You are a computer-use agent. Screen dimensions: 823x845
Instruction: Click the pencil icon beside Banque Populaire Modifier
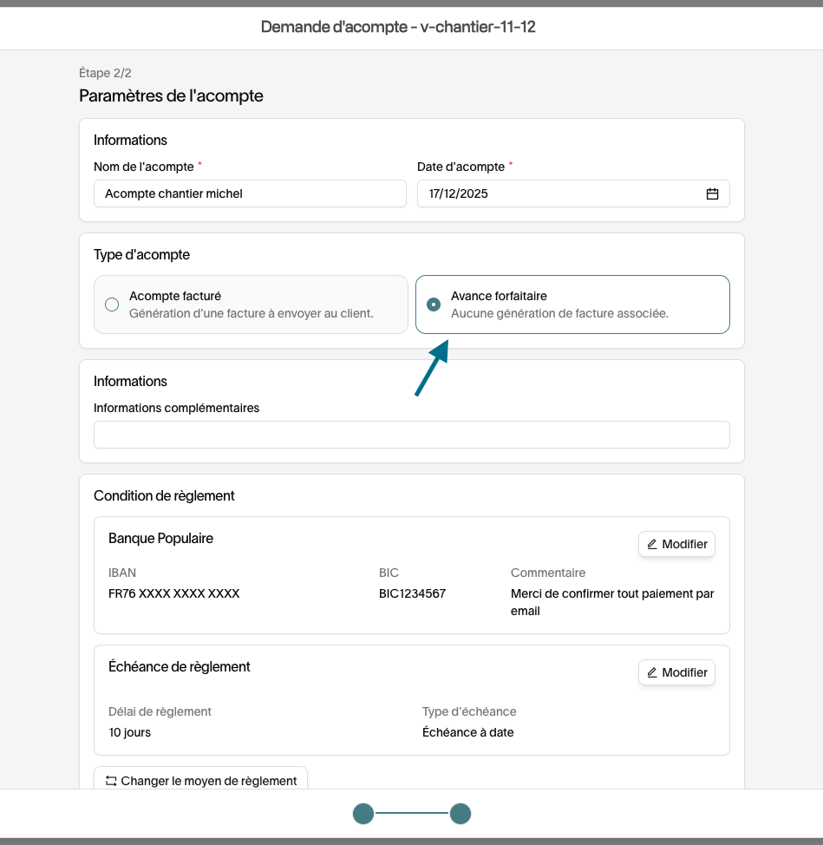(x=651, y=544)
